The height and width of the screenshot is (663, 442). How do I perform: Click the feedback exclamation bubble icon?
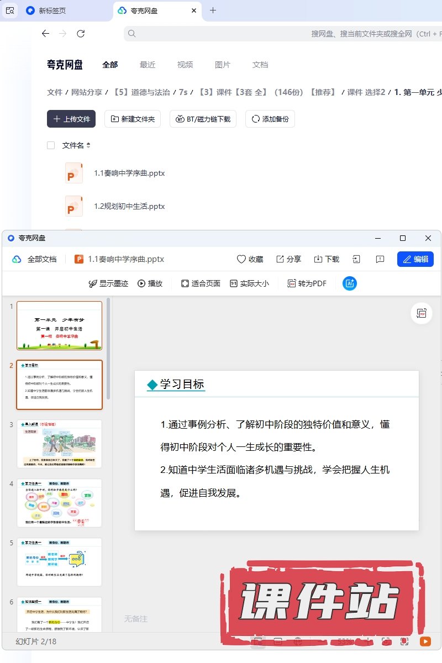(x=380, y=259)
